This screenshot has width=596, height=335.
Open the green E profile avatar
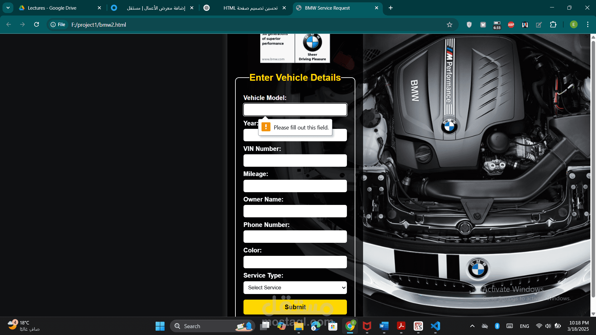574,25
